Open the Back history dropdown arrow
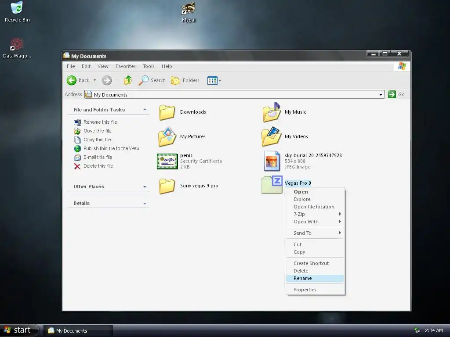Screen dimensions: 450x337 coord(94,81)
